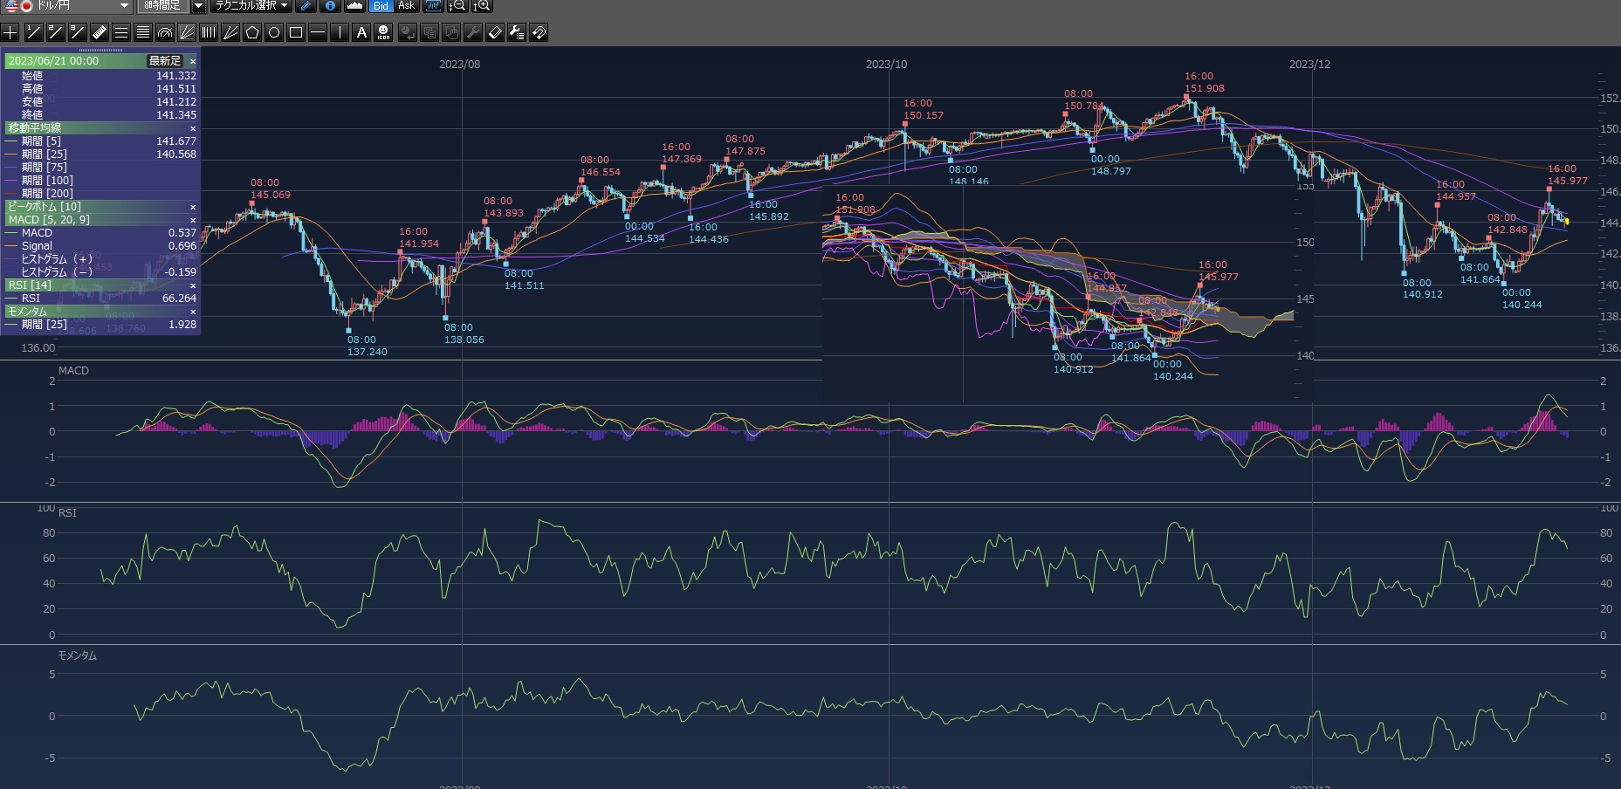Click the 期間 [75] moving average line swatch
The width and height of the screenshot is (1621, 789).
click(x=11, y=168)
